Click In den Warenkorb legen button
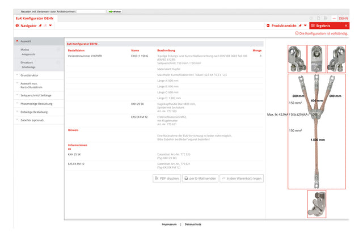Viewport: 363px width, 237px height. 242,179
